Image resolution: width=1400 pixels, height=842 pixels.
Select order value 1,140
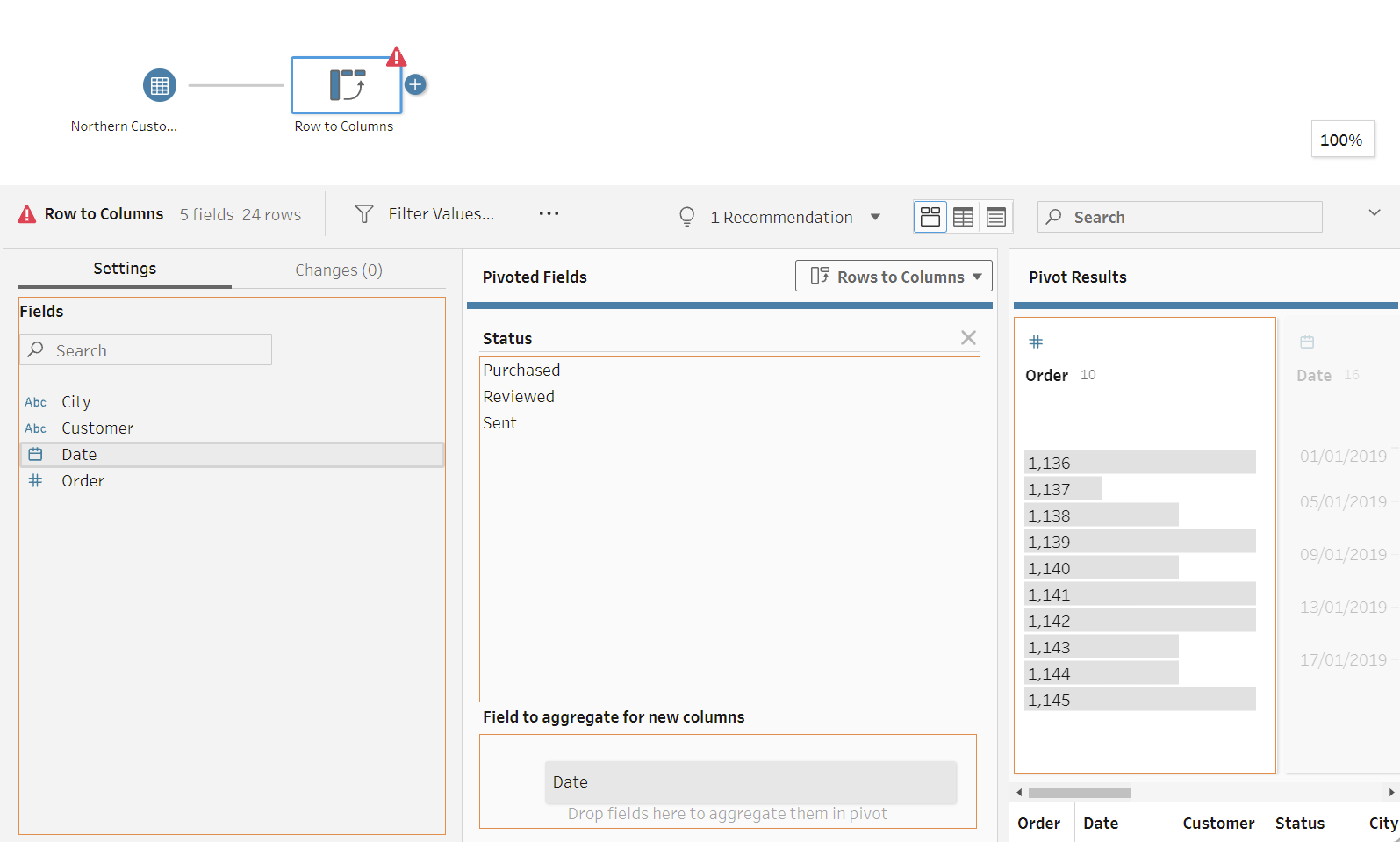coord(1101,567)
